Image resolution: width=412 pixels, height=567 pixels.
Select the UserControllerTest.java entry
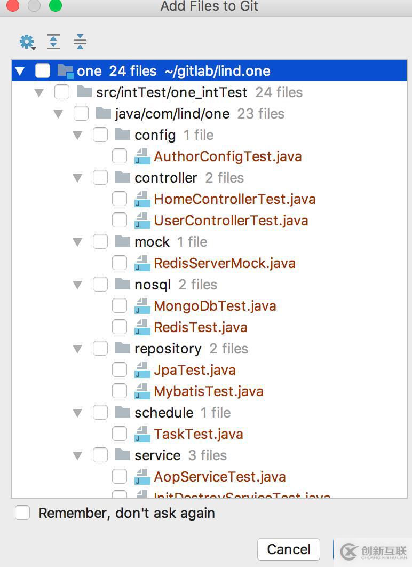click(x=231, y=220)
